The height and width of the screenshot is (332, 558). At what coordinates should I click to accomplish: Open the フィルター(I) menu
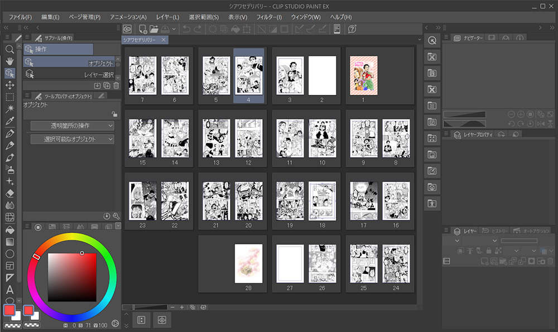(x=269, y=17)
